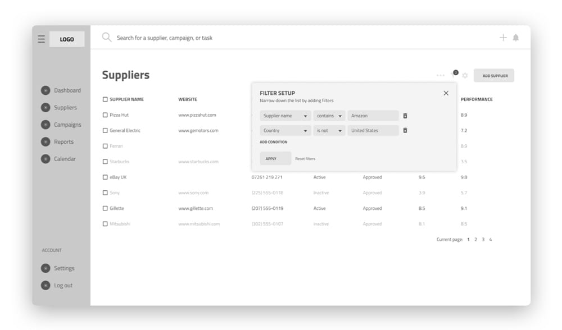This screenshot has height=330, width=562.
Task: Click the Supplier Name column header
Action: 126,99
